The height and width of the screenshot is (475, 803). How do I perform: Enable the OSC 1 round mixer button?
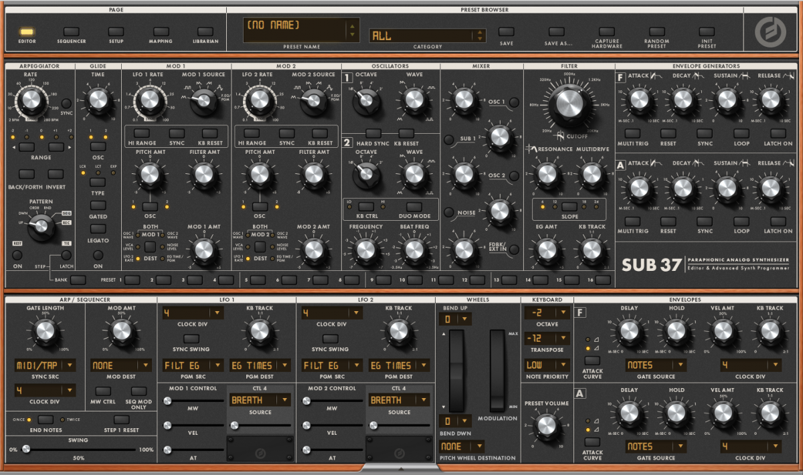coord(514,102)
